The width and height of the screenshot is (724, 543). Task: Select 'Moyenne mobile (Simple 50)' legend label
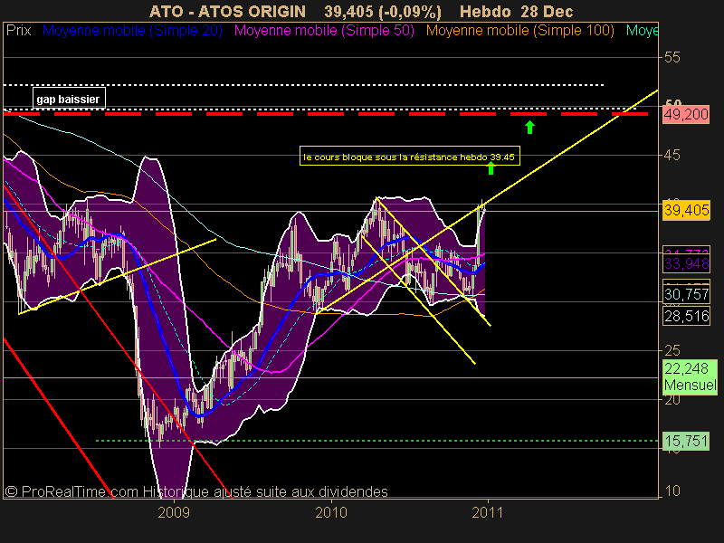tap(324, 31)
